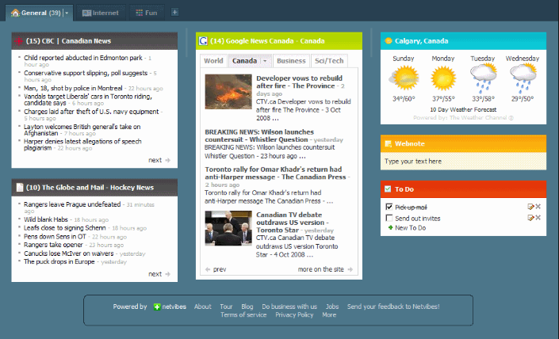Click the netvibes plus logo icon
The height and width of the screenshot is (339, 559).
(x=157, y=307)
